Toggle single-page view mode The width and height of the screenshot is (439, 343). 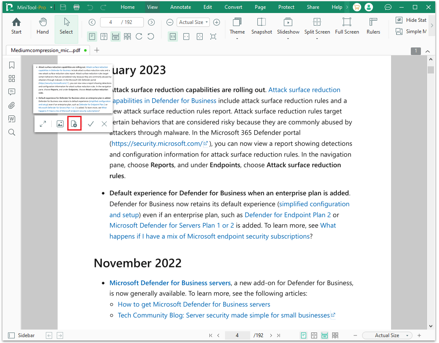coord(92,37)
